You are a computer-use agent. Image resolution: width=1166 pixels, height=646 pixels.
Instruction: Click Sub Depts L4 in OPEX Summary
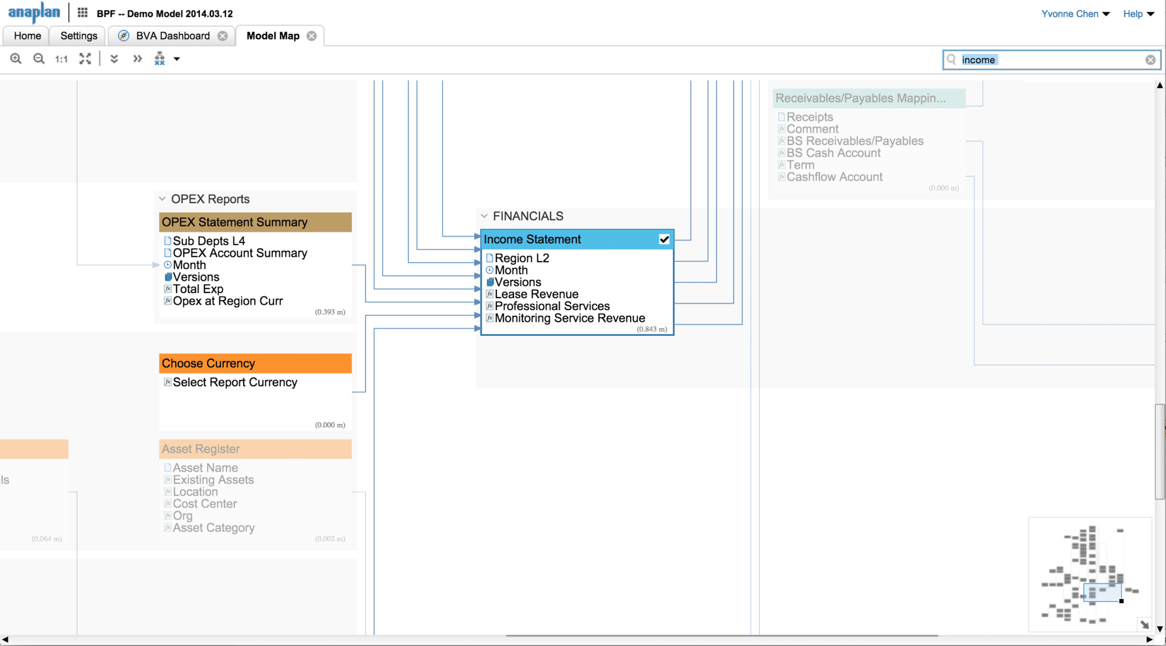tap(209, 241)
